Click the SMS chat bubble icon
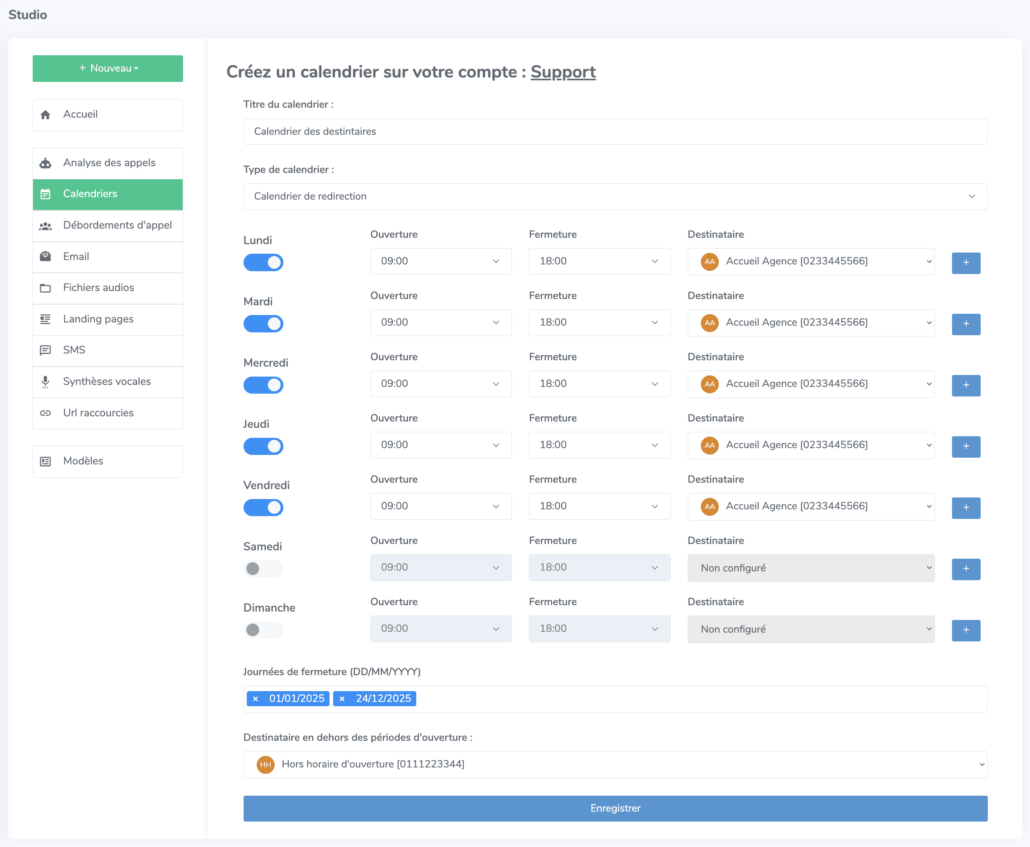The image size is (1030, 847). [x=45, y=350]
